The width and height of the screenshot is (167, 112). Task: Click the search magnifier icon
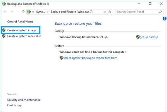[160, 12]
